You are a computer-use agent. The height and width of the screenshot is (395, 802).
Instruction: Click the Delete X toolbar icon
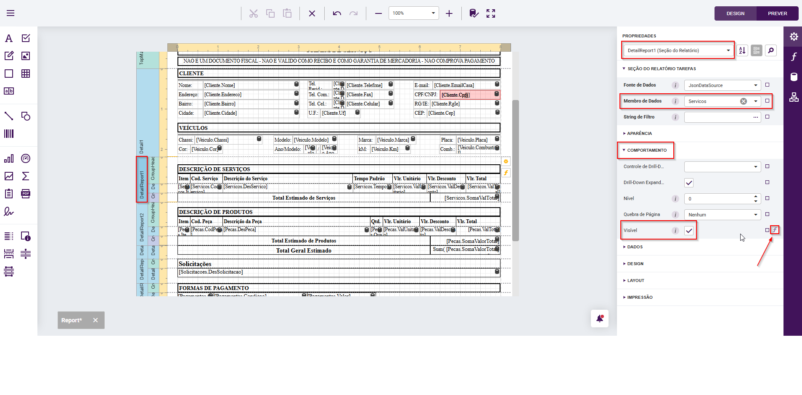pyautogui.click(x=312, y=13)
